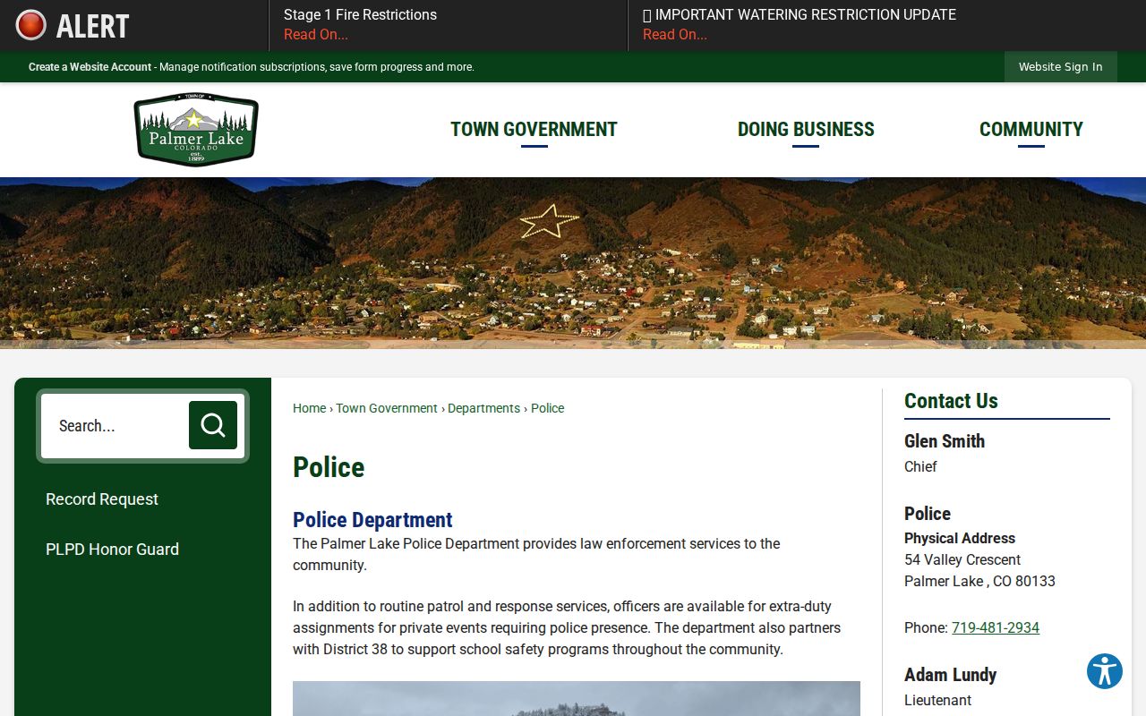Open the accessibility options icon
The width and height of the screenshot is (1146, 716).
[1105, 671]
